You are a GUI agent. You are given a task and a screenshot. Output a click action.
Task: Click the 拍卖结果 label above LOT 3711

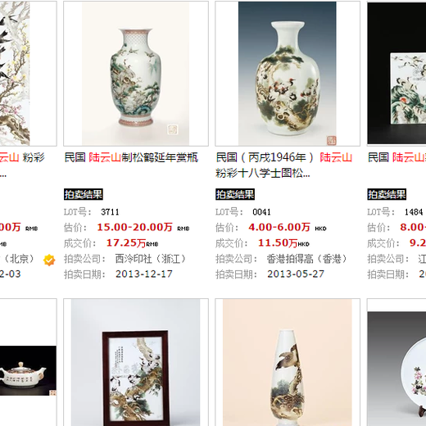tap(84, 194)
